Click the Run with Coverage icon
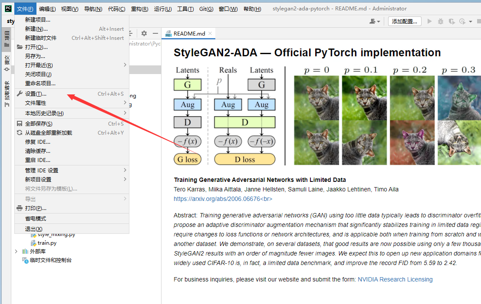Image resolution: width=481 pixels, height=304 pixels. coord(451,21)
